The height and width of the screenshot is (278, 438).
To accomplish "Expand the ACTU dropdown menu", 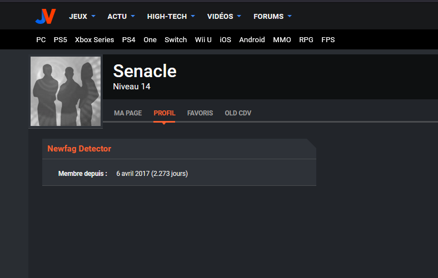I will click(121, 17).
